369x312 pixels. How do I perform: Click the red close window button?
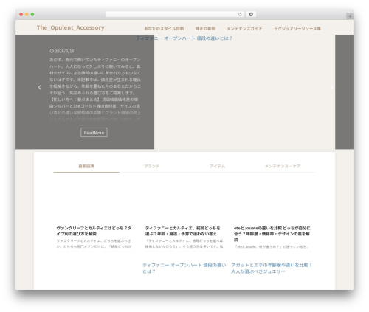tap(21, 14)
